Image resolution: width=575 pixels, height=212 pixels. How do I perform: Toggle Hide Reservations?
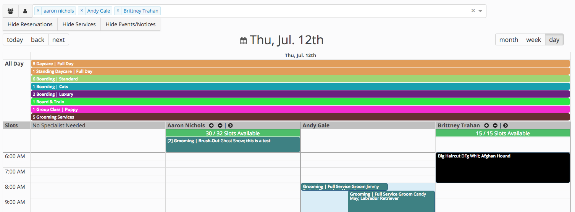point(30,24)
